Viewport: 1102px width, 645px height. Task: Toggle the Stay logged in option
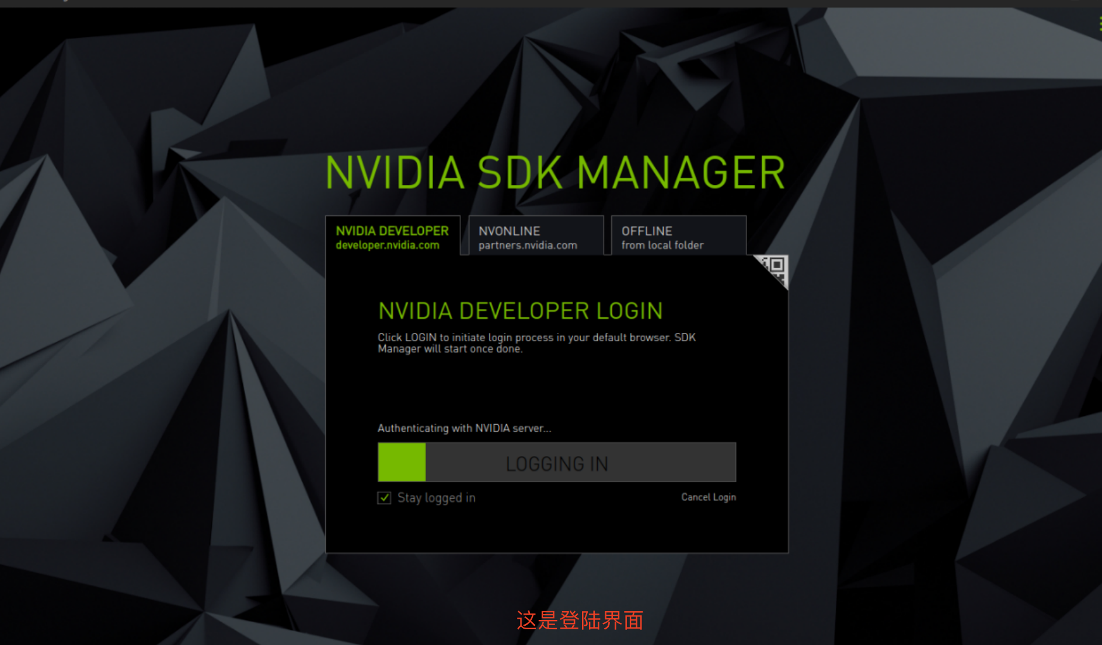pyautogui.click(x=384, y=497)
